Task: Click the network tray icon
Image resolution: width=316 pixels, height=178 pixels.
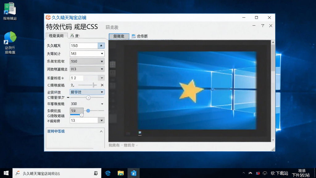Action: pos(250,173)
